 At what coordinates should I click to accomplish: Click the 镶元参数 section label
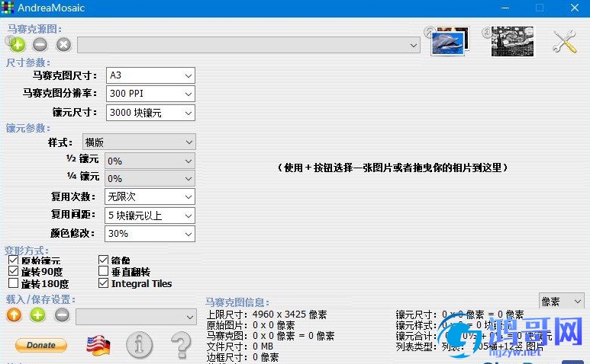[x=28, y=128]
